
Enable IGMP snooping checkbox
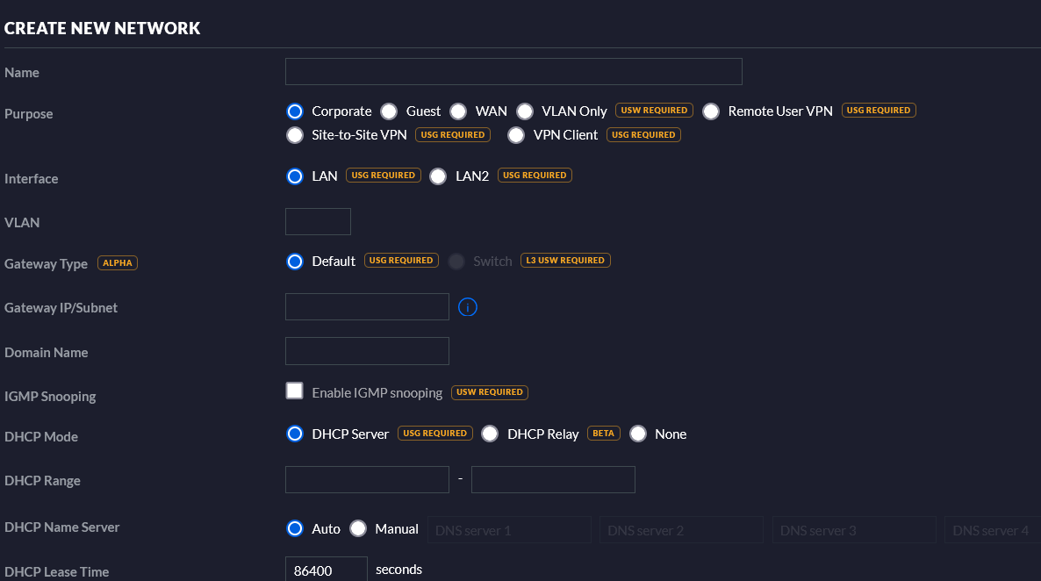click(295, 391)
